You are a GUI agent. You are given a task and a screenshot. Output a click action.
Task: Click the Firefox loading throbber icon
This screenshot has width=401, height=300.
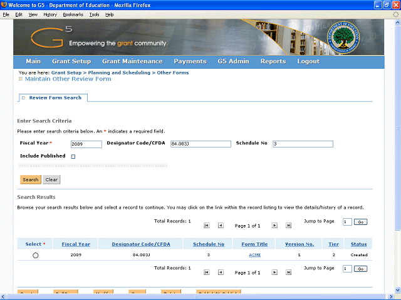pyautogui.click(x=396, y=14)
